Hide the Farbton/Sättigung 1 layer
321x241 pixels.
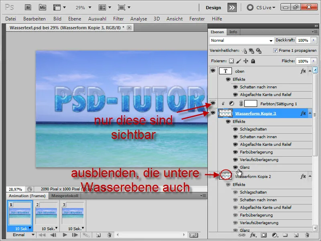pyautogui.click(x=213, y=103)
